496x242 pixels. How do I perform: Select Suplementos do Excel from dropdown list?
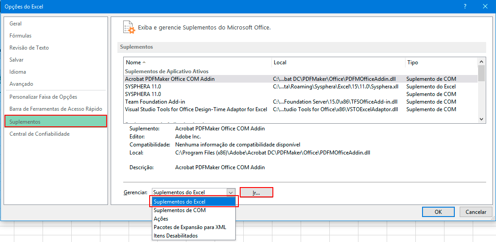click(x=194, y=202)
